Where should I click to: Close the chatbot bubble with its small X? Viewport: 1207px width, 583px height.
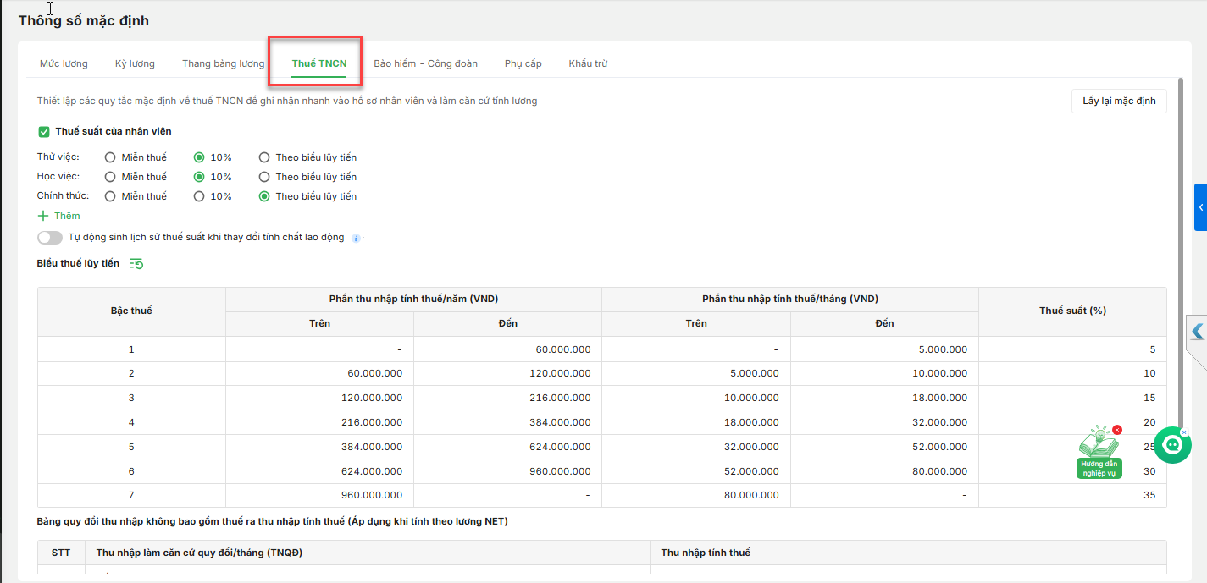1184,432
